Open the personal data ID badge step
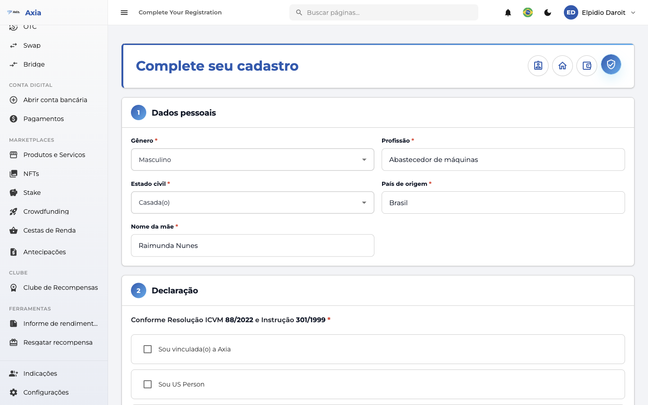The width and height of the screenshot is (648, 405). pos(538,66)
